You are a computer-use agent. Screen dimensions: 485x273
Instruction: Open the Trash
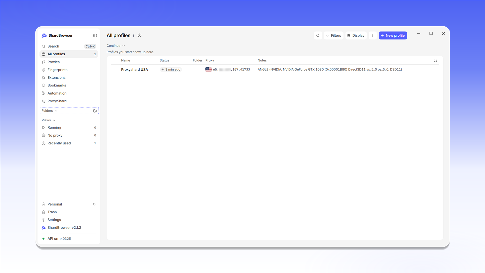point(69,212)
